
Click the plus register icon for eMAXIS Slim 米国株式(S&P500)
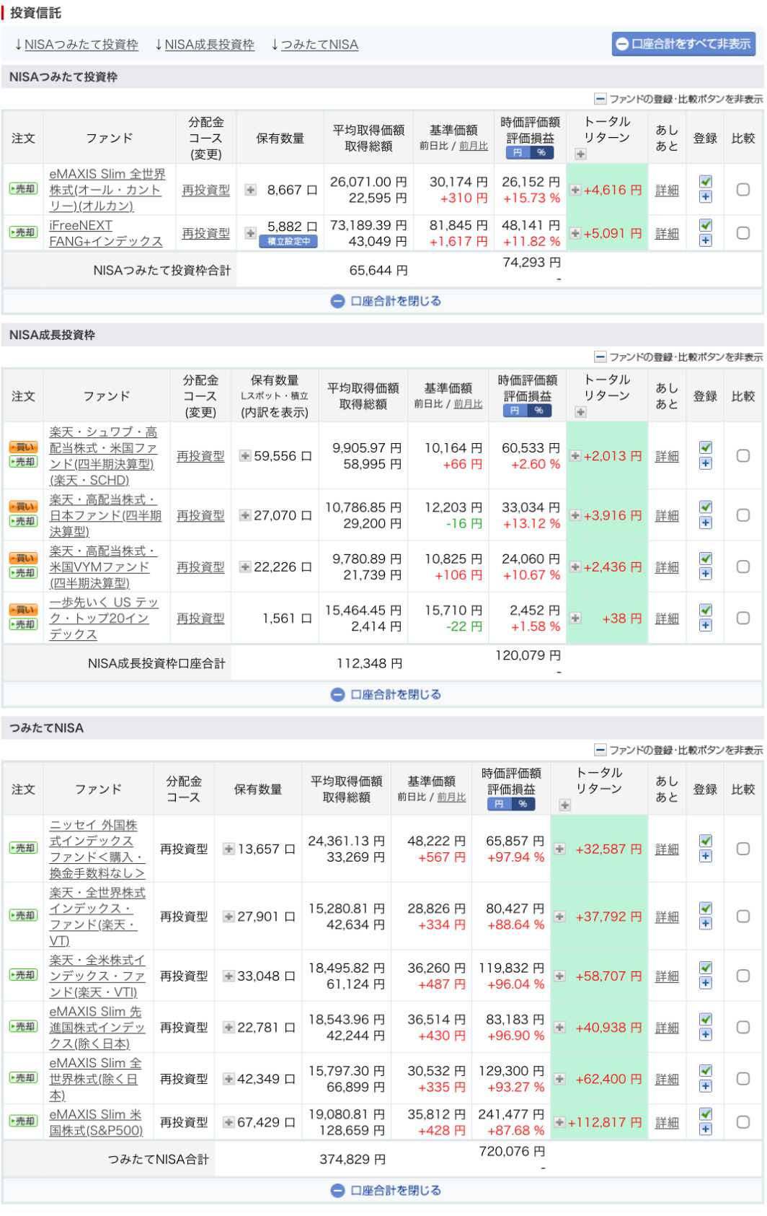click(705, 1129)
